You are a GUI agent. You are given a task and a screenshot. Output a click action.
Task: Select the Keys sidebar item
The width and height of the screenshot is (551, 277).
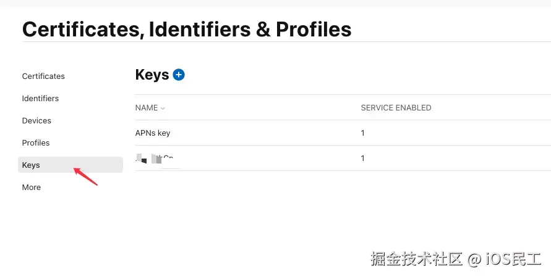tap(31, 165)
